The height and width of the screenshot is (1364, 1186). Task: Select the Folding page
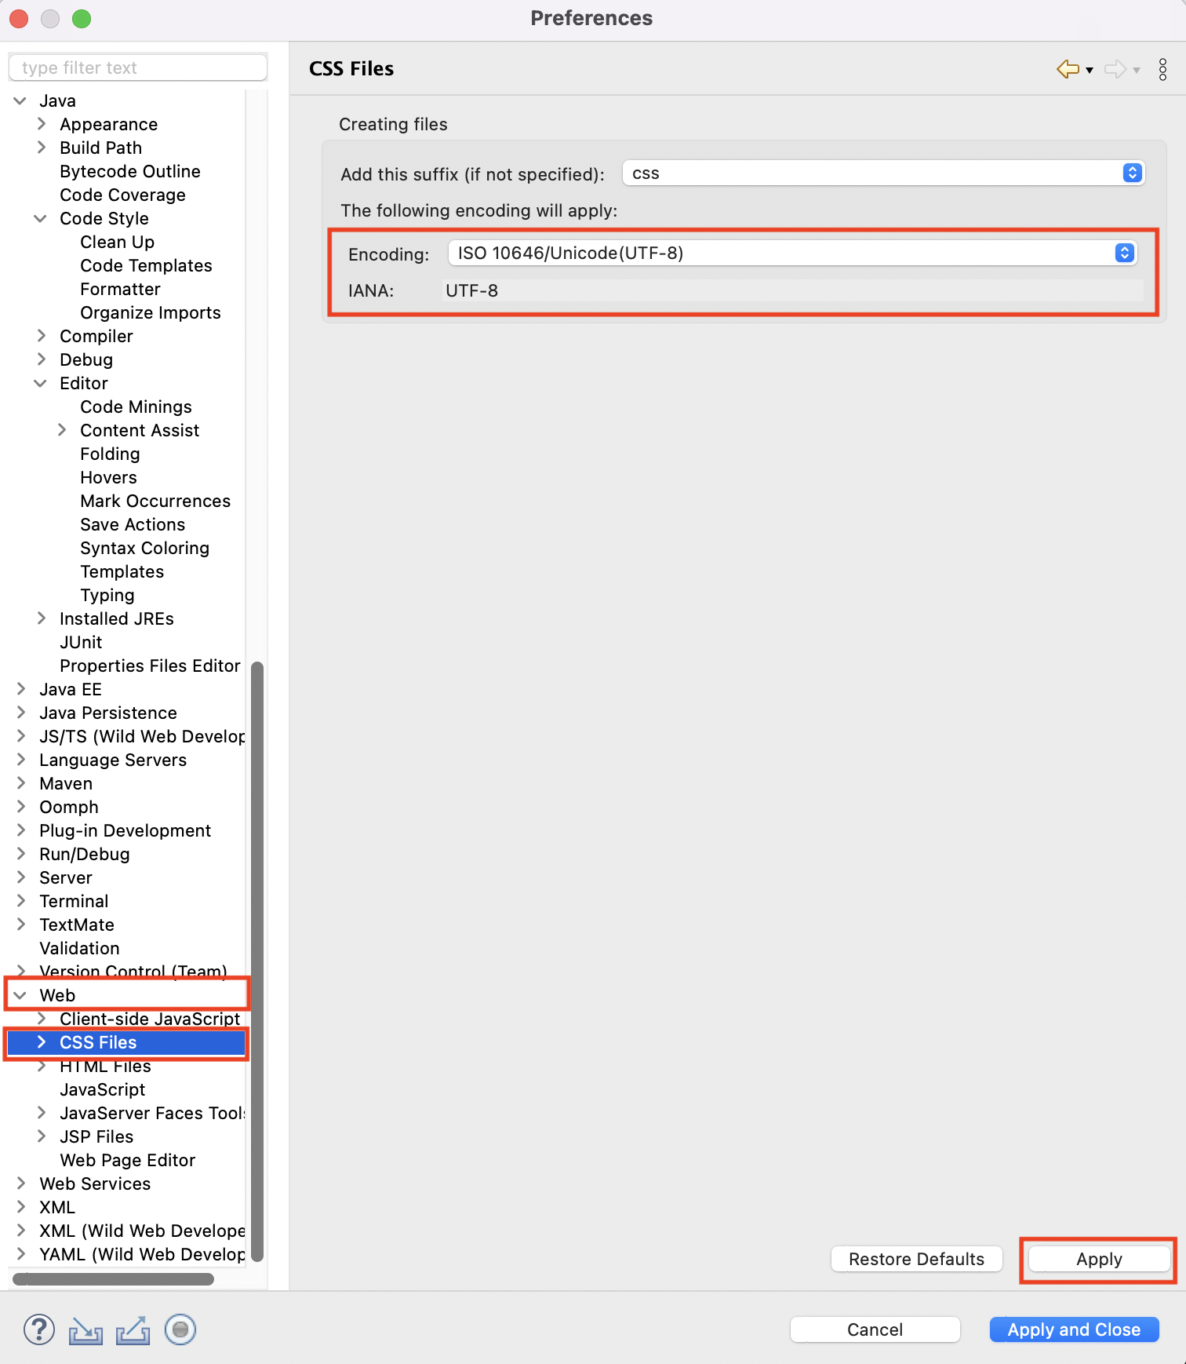[x=110, y=454]
